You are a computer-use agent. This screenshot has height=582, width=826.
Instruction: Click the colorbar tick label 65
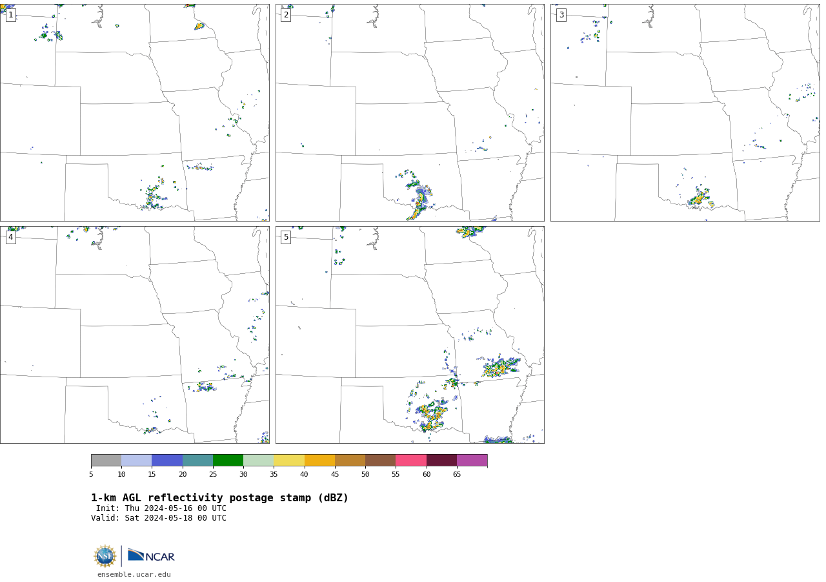(457, 475)
